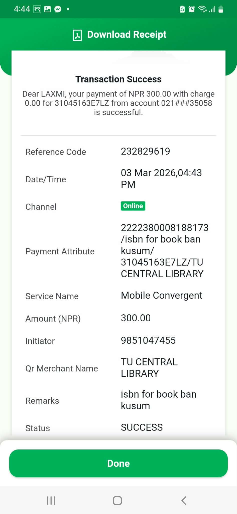
Task: Tap the green Online channel badge
Action: coord(133,206)
